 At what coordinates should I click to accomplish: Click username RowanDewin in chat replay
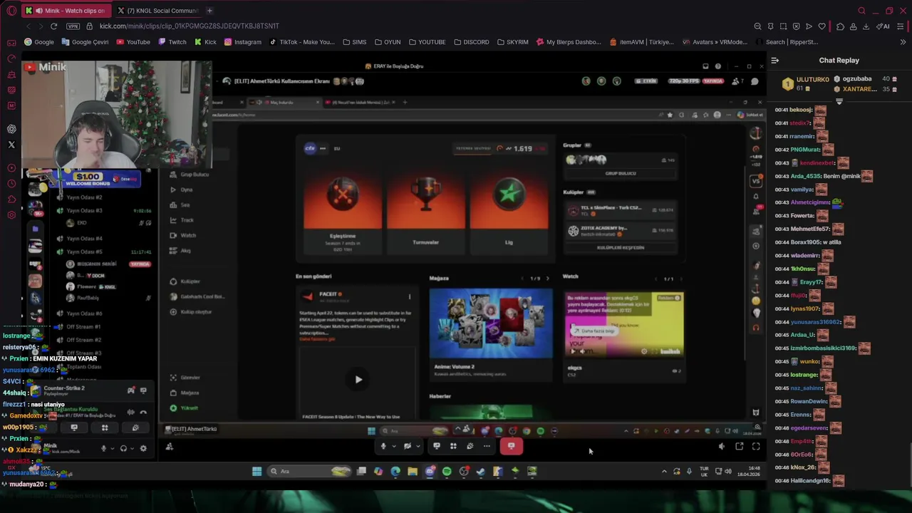coord(809,401)
